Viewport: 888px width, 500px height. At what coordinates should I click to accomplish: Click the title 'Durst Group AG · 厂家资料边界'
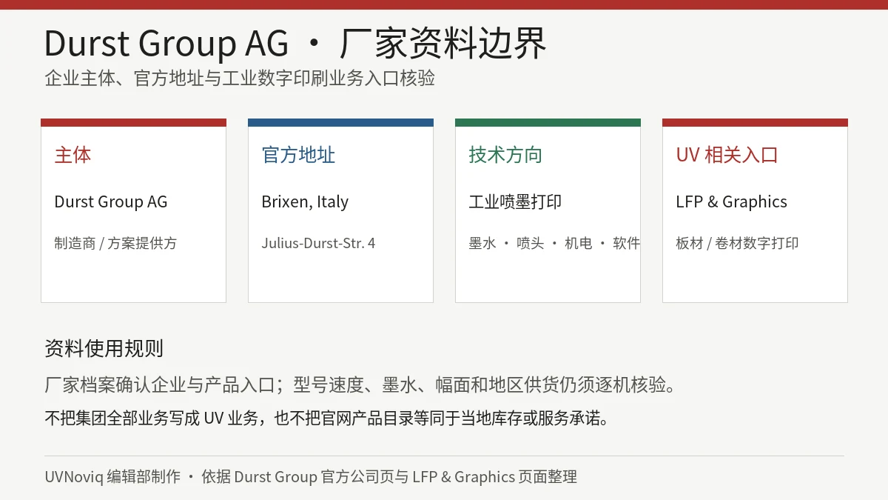pyautogui.click(x=295, y=43)
